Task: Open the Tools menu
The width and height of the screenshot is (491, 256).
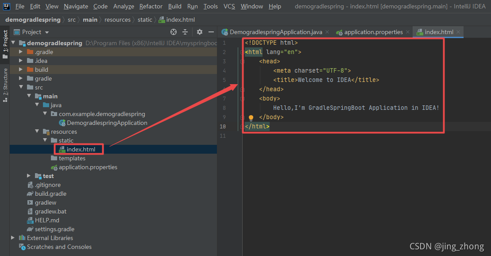Action: [210, 6]
